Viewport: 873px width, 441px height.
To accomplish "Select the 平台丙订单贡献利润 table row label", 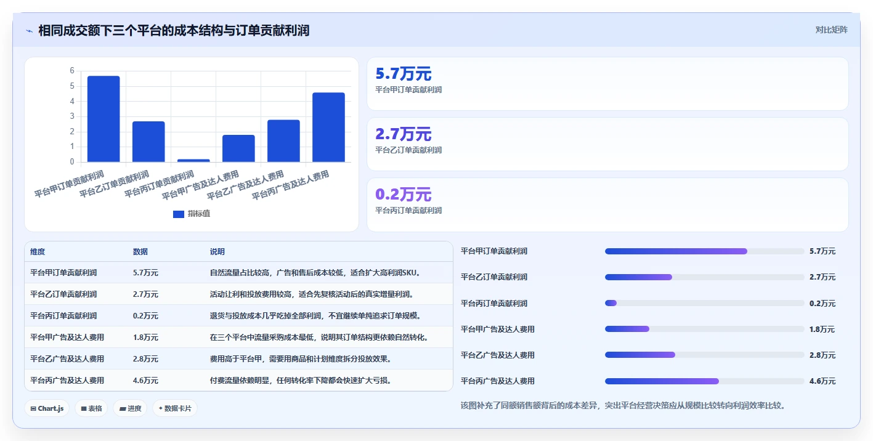I will click(x=63, y=315).
